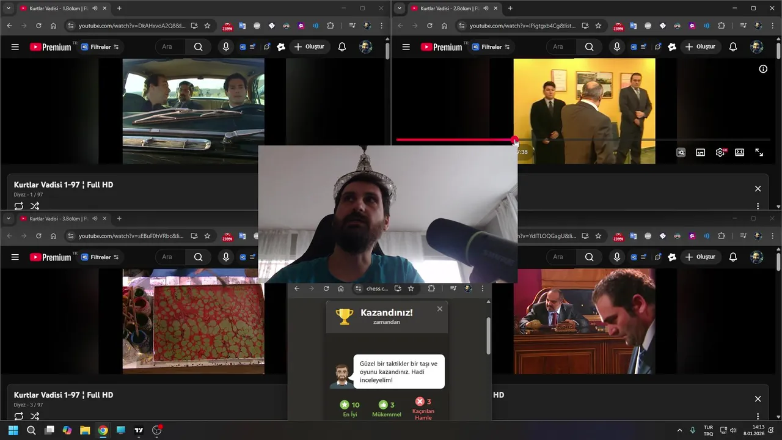Open media control icon in 2.Bölüm toolbar
Screen dimensions: 782x440
tap(744, 26)
